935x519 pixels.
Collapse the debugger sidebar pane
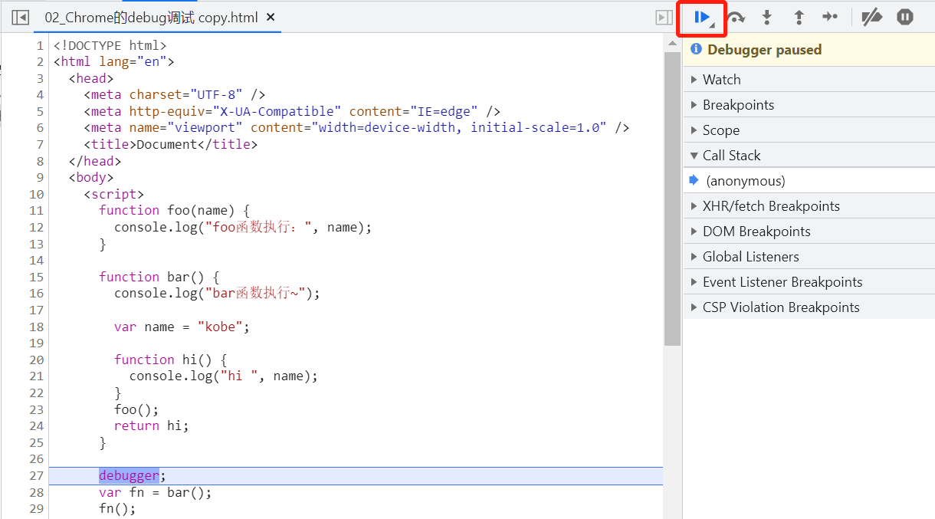point(664,17)
